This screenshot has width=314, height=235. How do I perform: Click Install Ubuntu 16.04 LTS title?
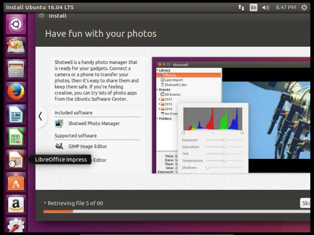point(40,7)
